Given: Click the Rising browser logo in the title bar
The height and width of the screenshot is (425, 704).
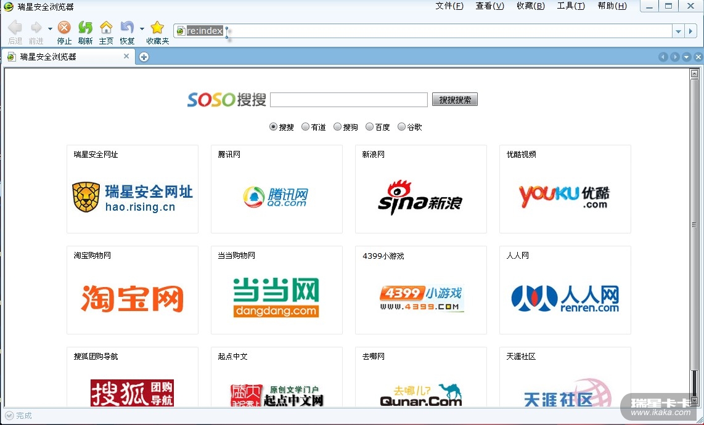Looking at the screenshot, I should [x=8, y=6].
